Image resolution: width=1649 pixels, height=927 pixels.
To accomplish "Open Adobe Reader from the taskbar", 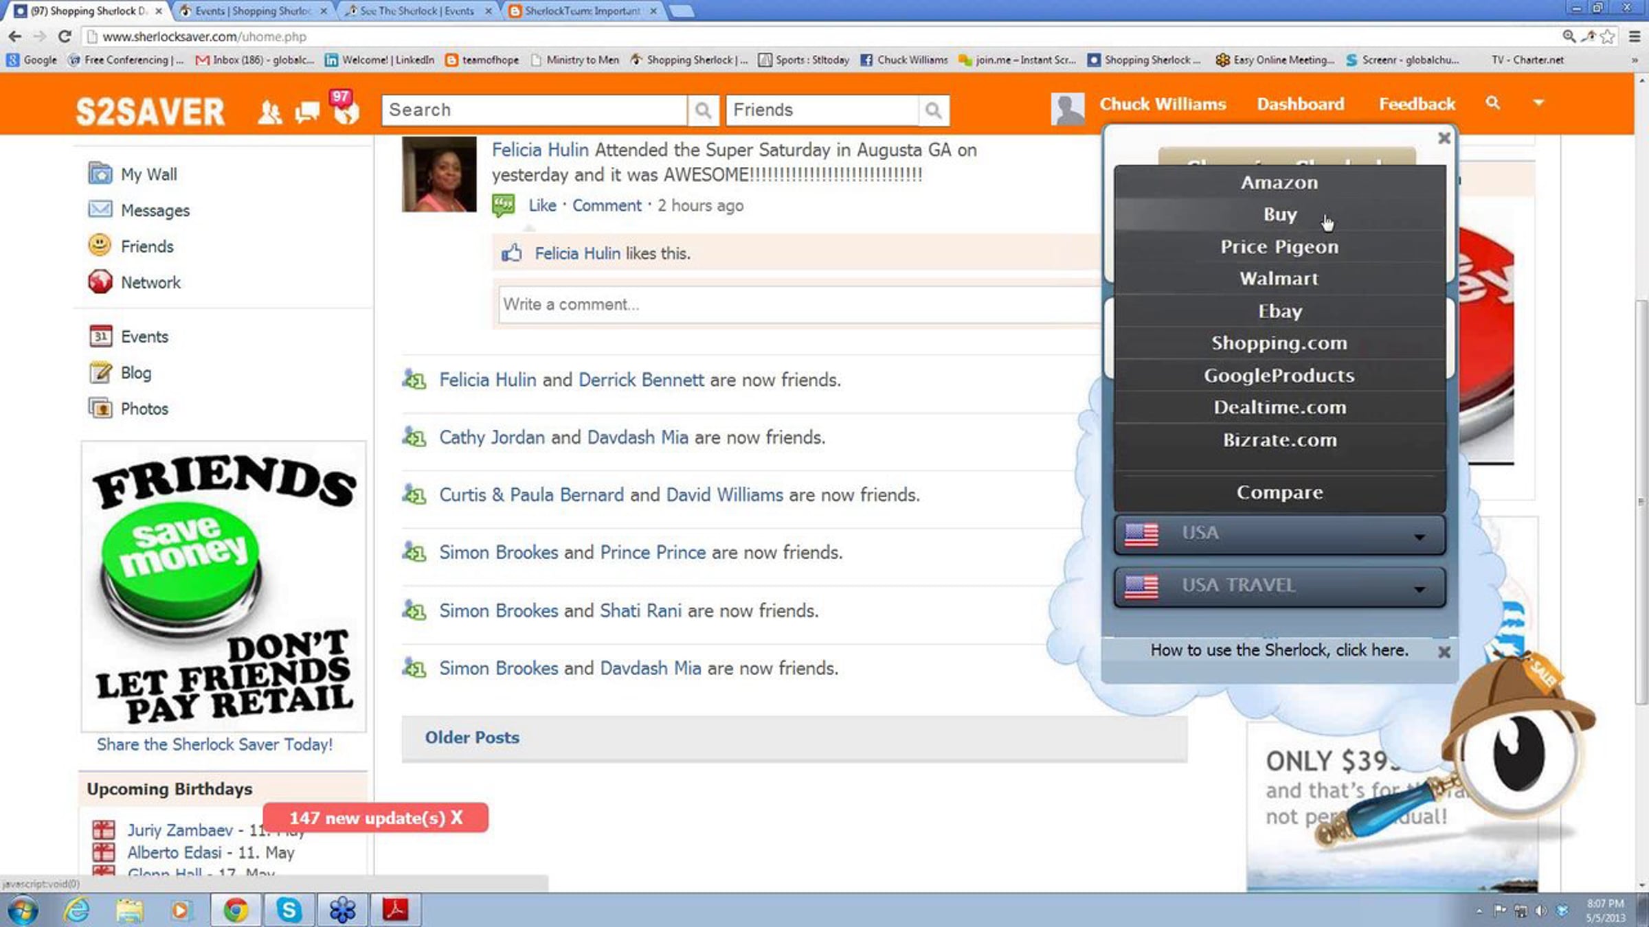I will (395, 911).
